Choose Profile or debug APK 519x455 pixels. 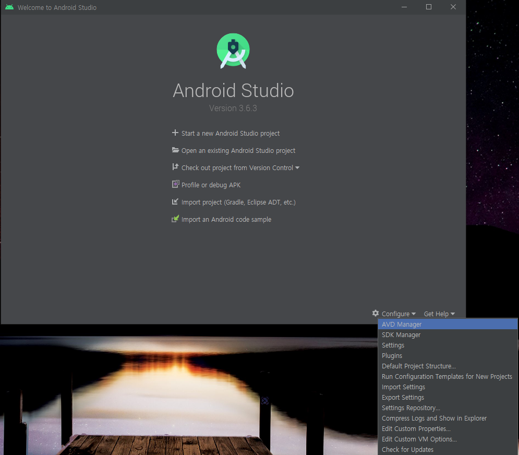[x=211, y=185]
